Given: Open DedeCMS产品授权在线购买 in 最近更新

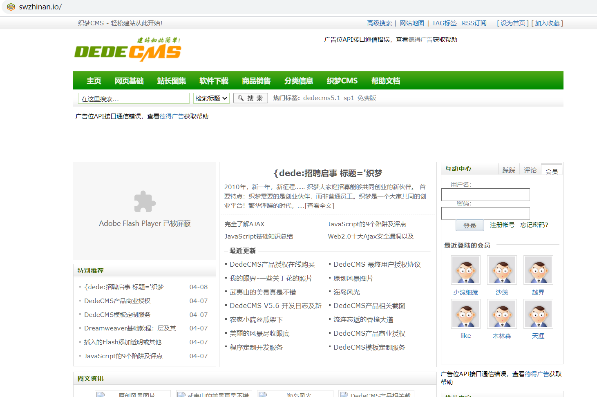Looking at the screenshot, I should point(272,265).
